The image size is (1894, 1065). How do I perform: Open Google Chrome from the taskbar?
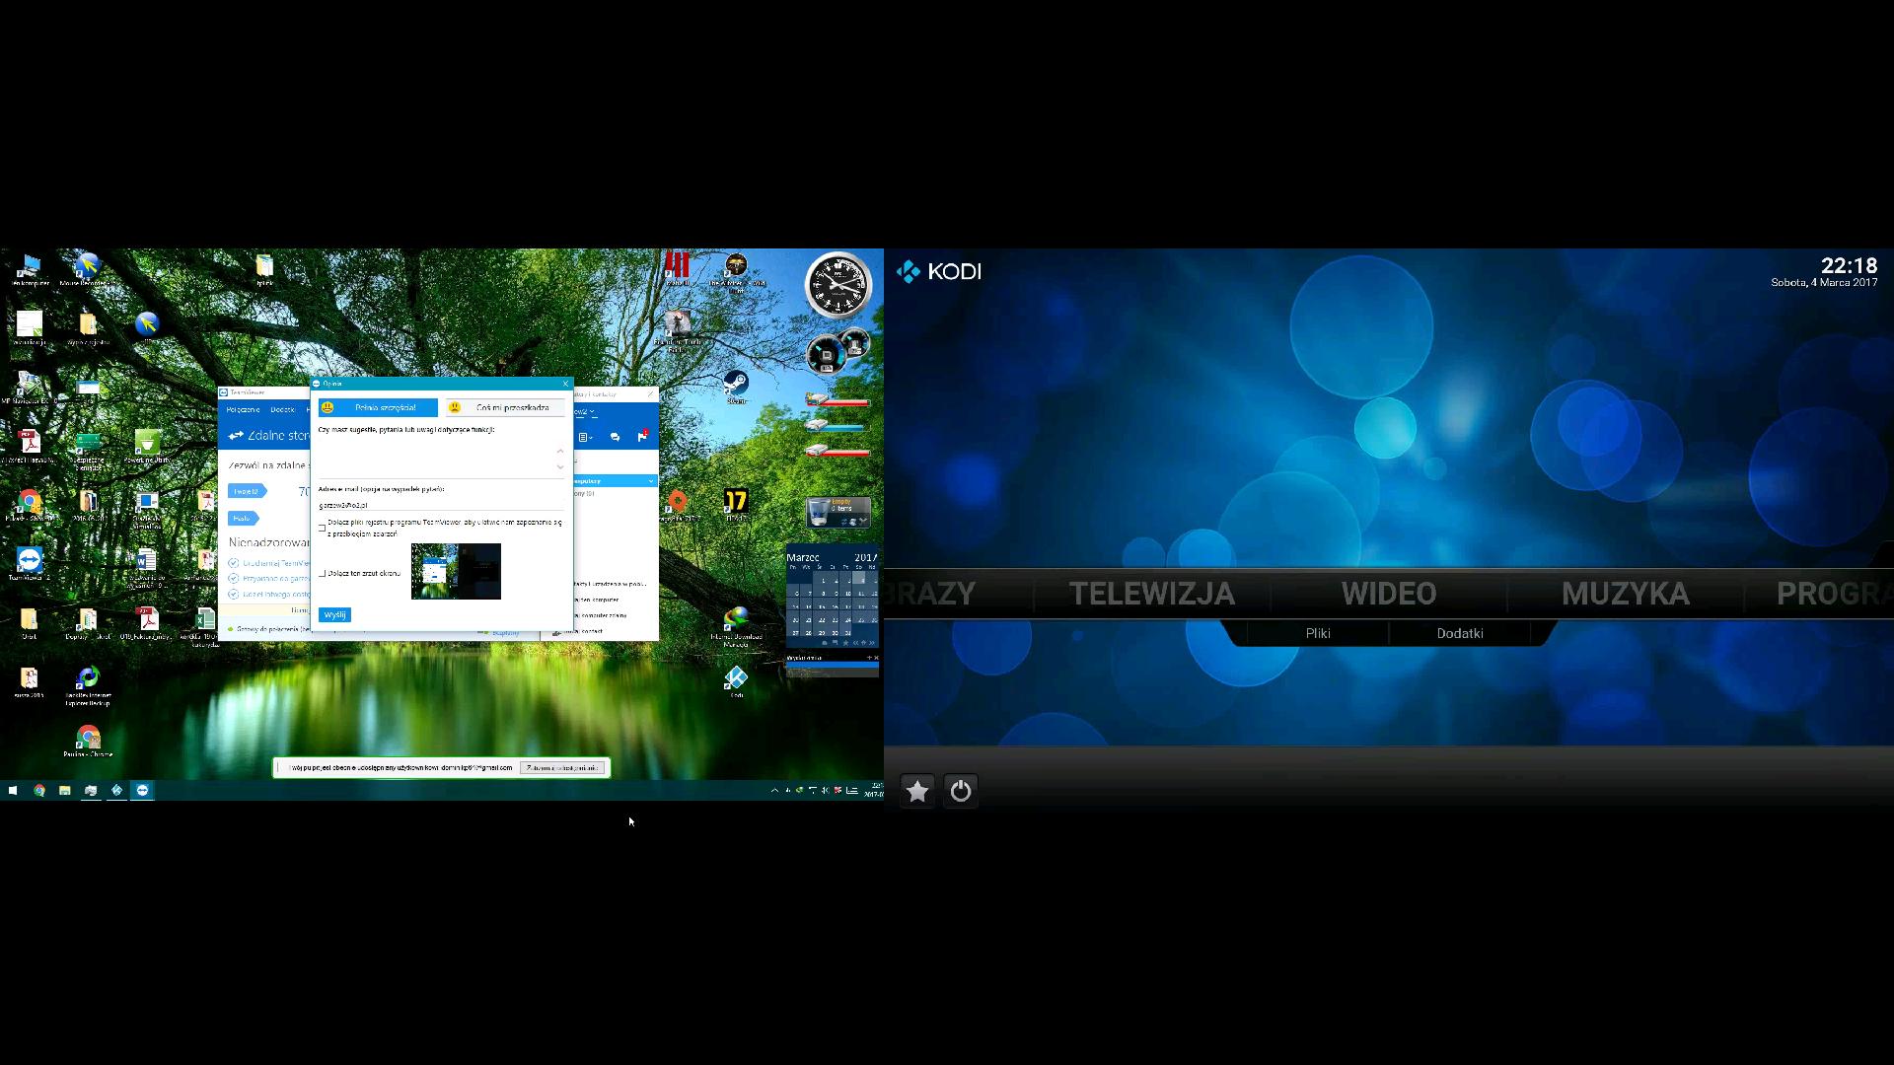38,790
